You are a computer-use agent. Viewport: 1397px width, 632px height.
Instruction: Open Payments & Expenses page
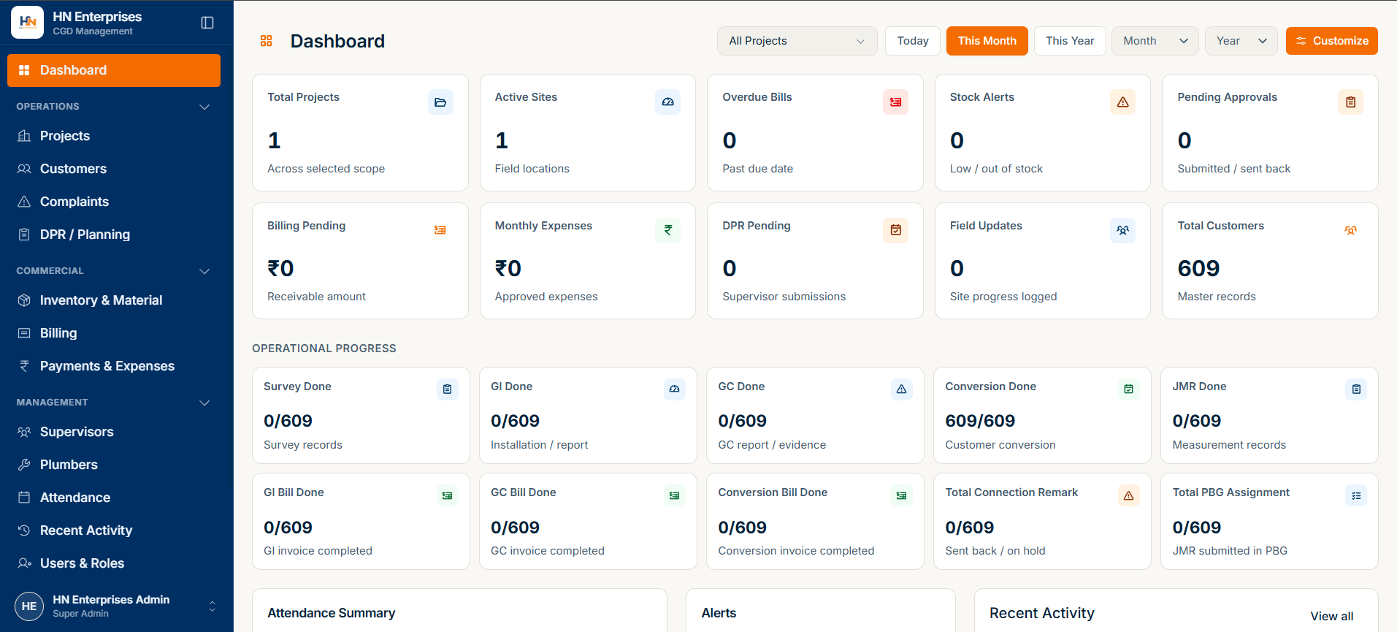tap(114, 366)
